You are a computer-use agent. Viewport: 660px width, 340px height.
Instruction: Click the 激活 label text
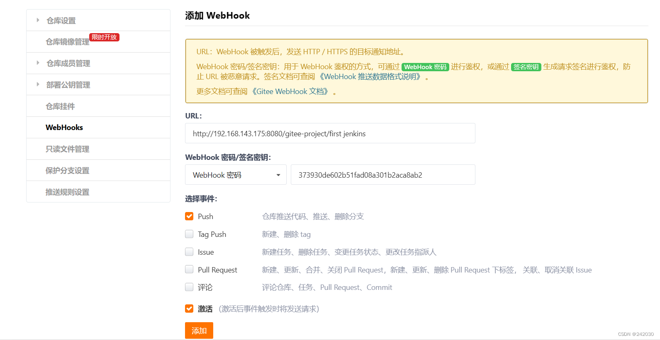click(x=205, y=309)
